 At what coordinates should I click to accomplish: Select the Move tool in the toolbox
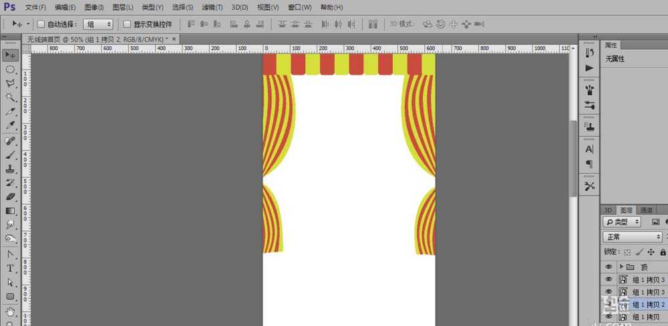11,55
